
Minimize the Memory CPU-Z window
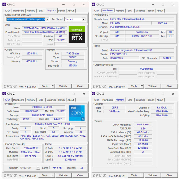pos(153,94)
